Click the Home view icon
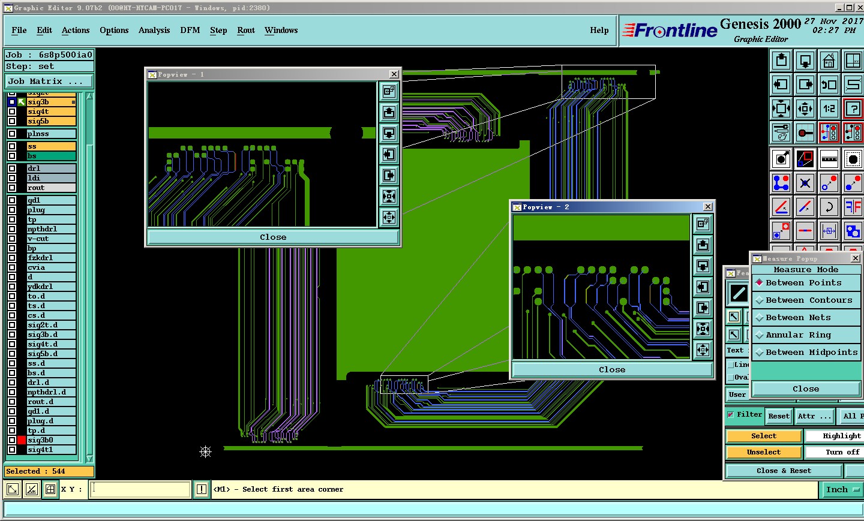 829,61
